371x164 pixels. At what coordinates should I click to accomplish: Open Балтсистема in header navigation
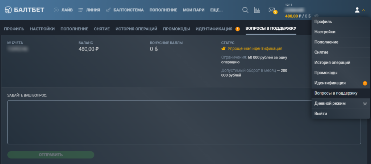point(129,10)
